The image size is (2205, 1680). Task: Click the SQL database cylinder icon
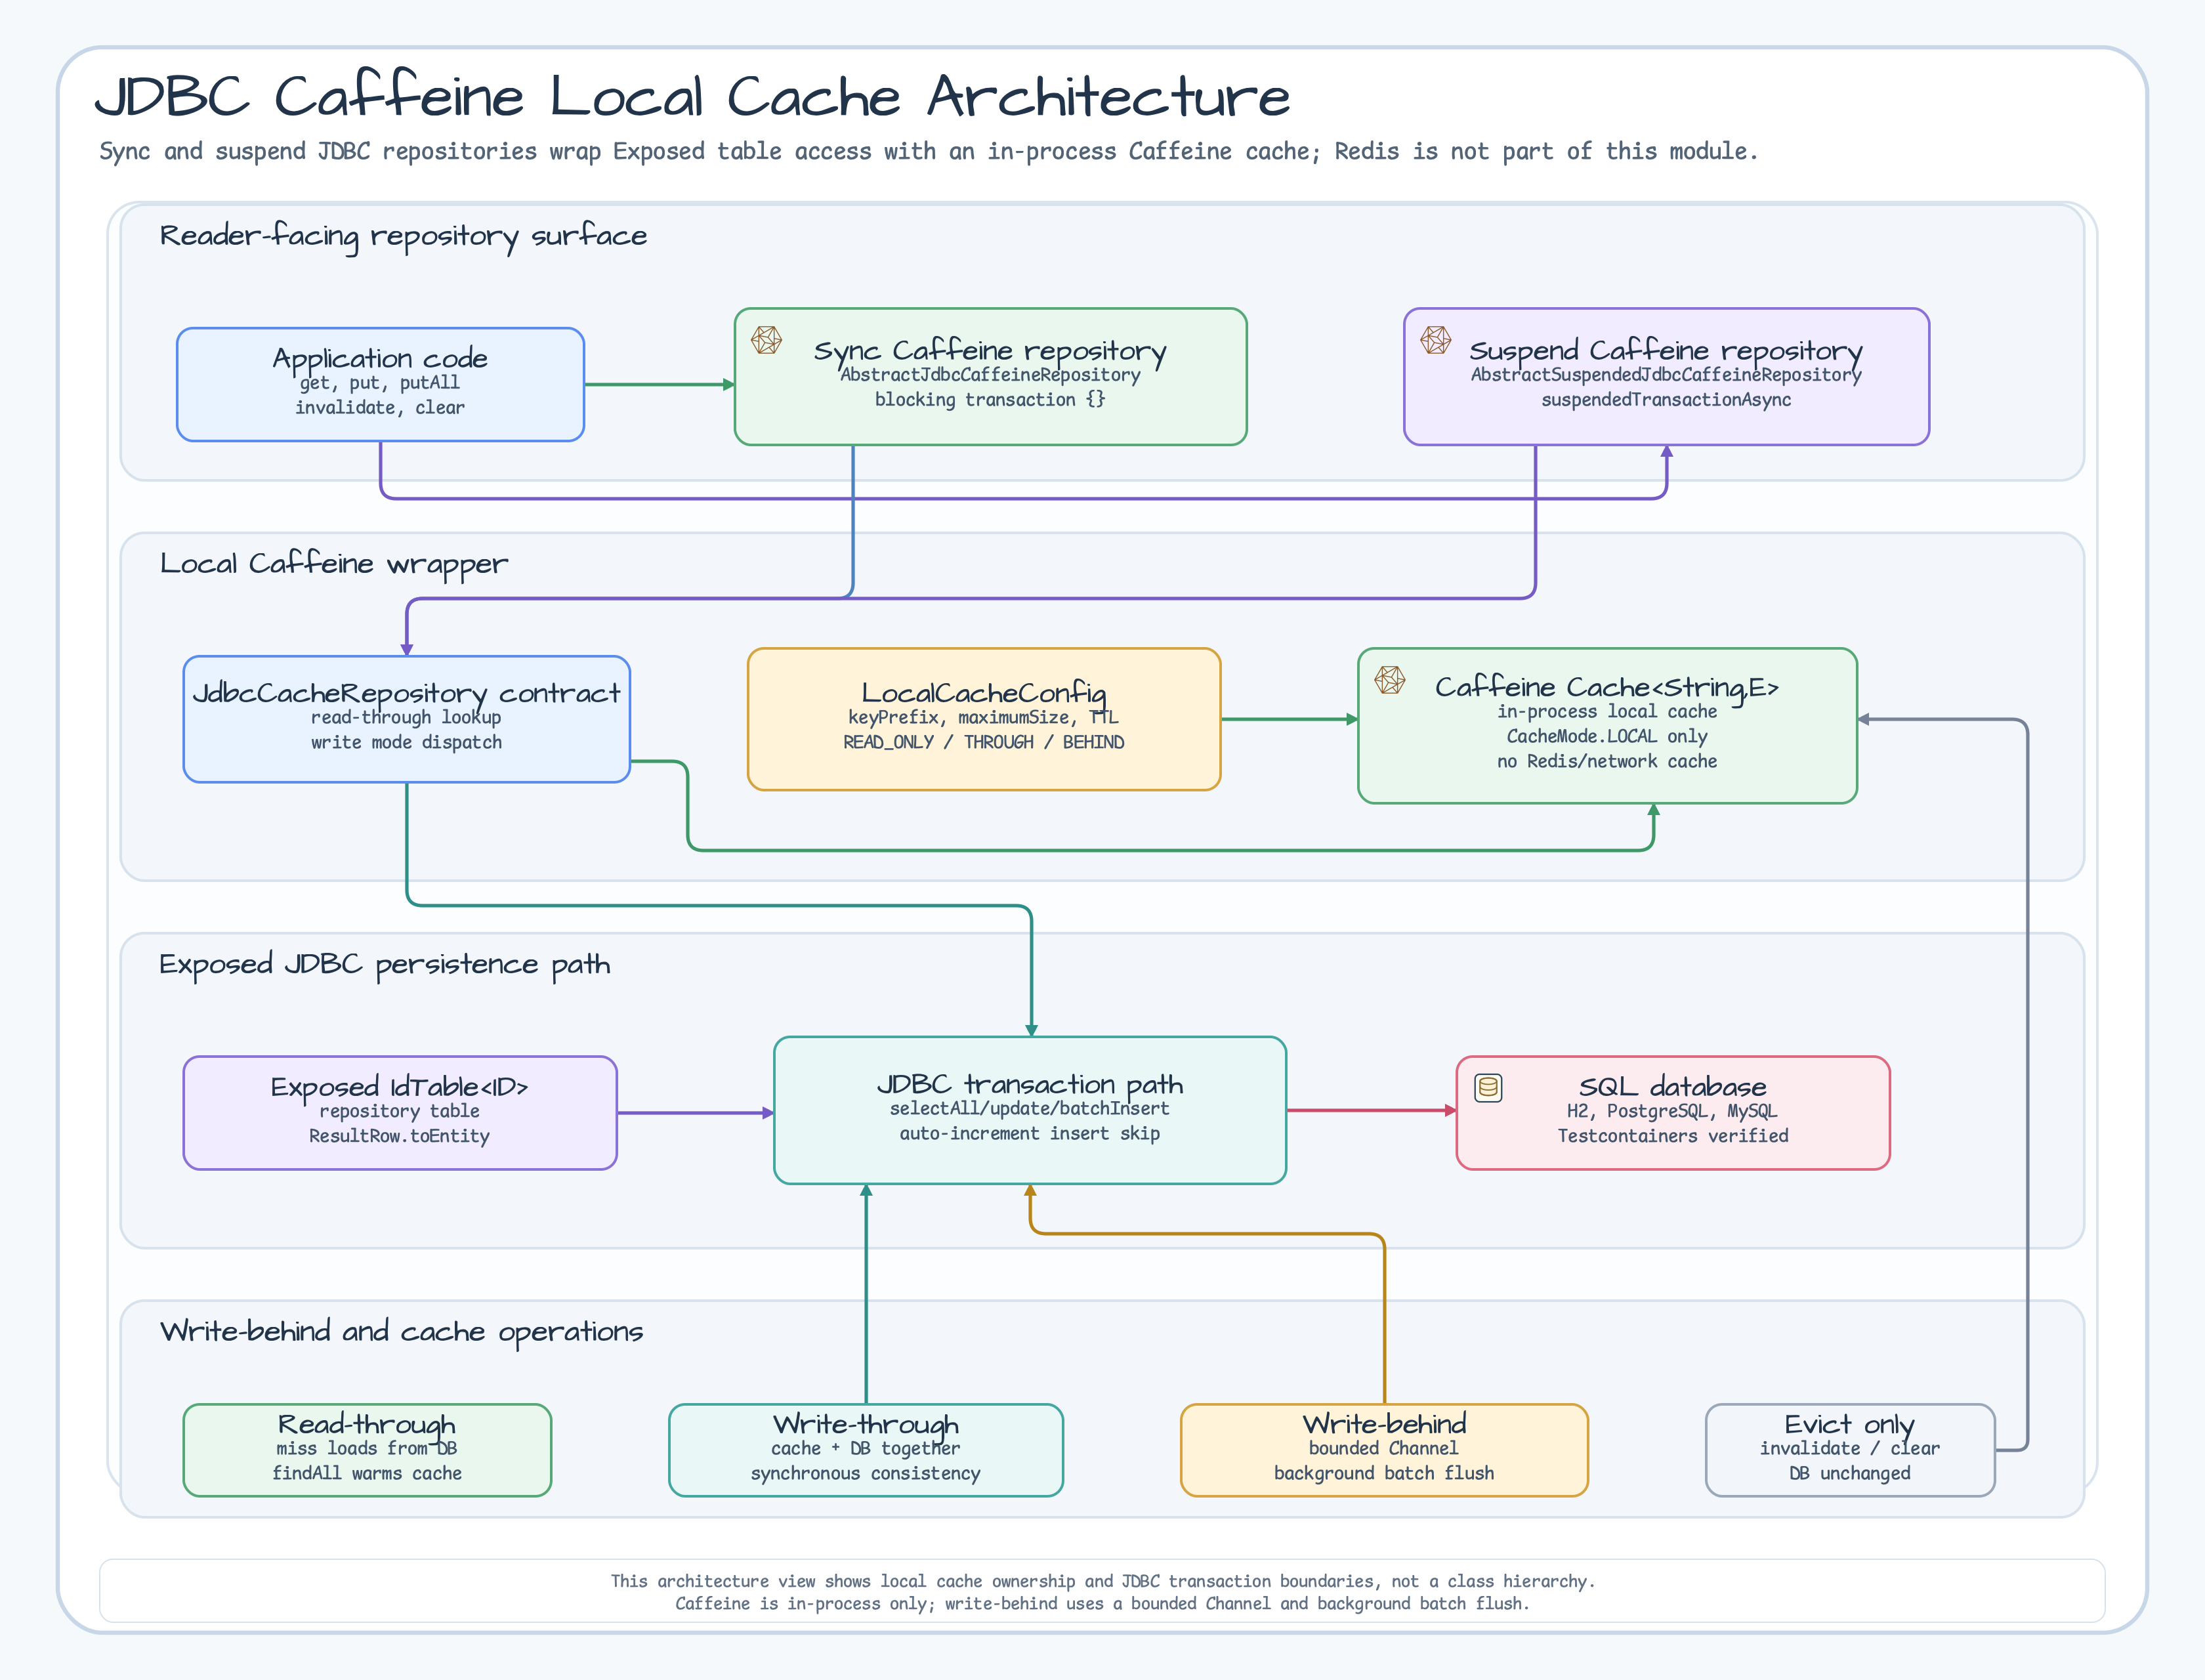click(x=1488, y=1088)
